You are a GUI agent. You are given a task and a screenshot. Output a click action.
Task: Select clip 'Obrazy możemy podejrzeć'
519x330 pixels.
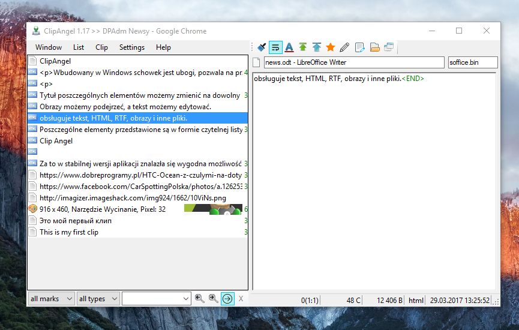[137, 107]
